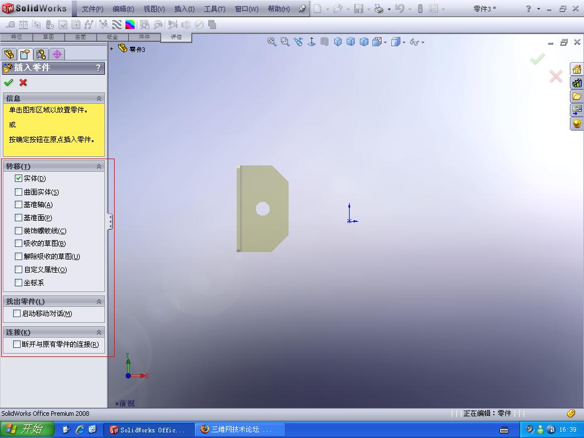Open the 文件(F) menu
This screenshot has width=584, height=438.
[x=92, y=9]
